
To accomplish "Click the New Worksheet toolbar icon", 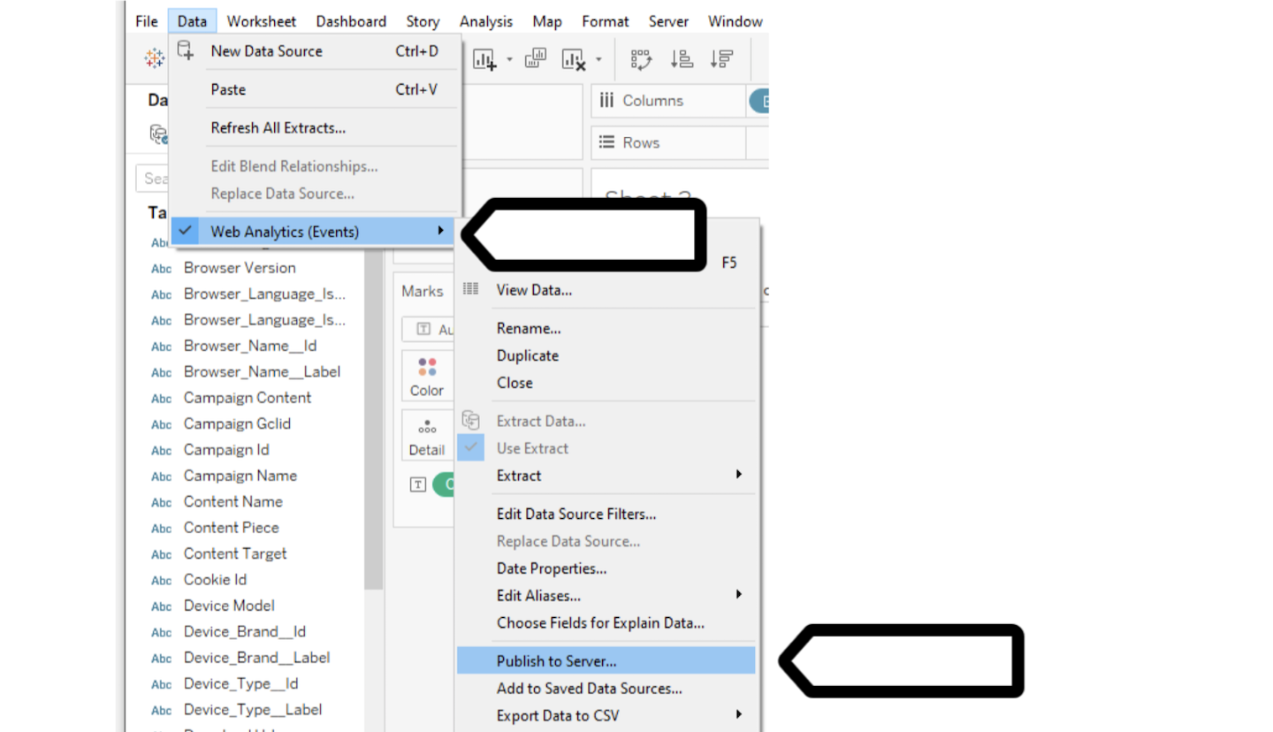I will (x=485, y=59).
